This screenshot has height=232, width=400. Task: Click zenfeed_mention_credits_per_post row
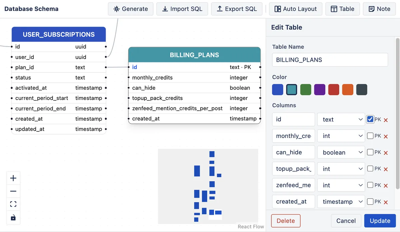point(194,109)
